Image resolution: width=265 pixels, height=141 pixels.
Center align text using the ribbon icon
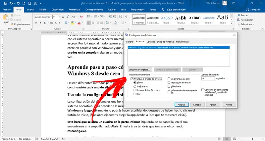click(93, 23)
